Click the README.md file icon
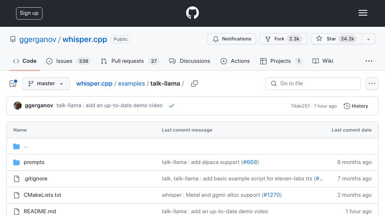The image size is (385, 216). click(x=16, y=212)
